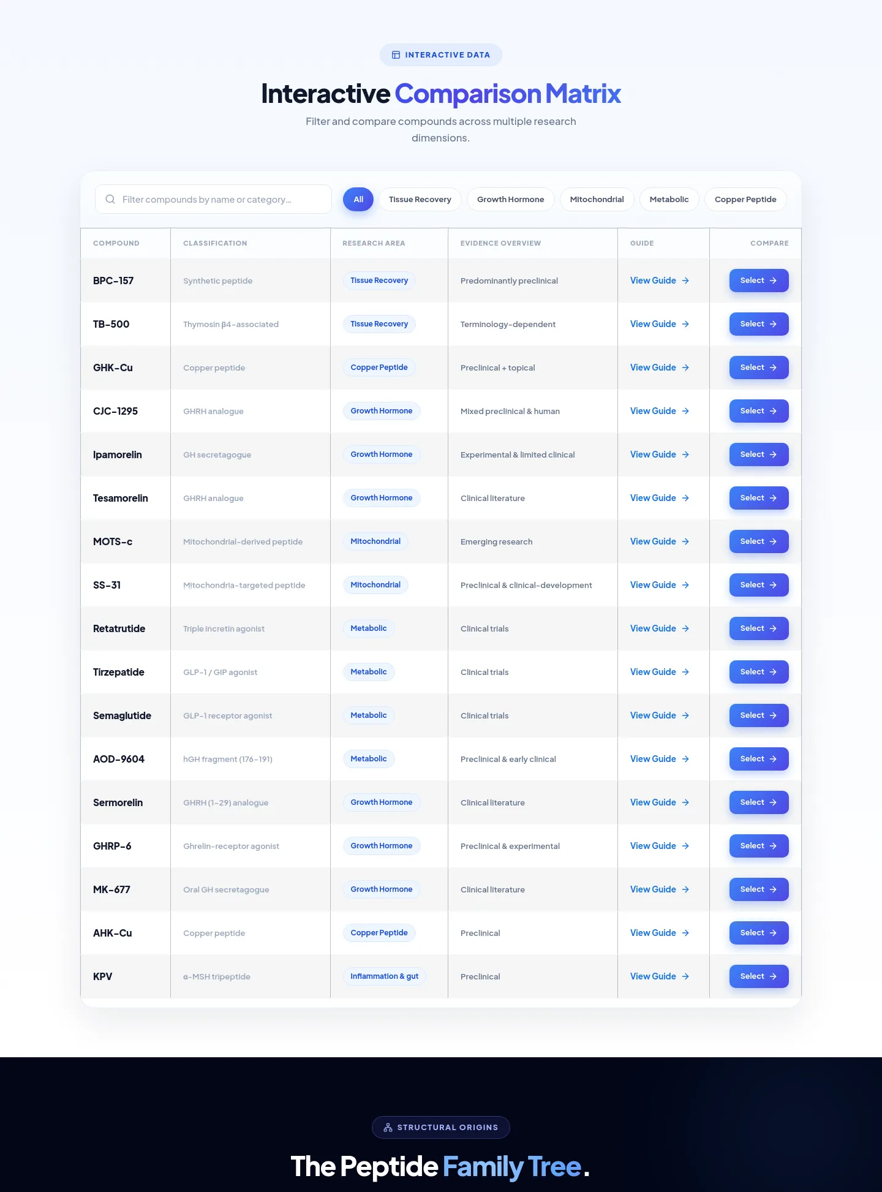View the guide for MOTS-c

point(660,541)
